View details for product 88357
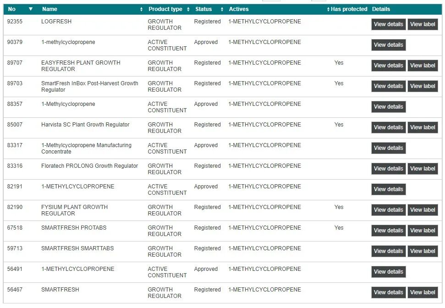This screenshot has width=445, height=308. pyautogui.click(x=389, y=107)
